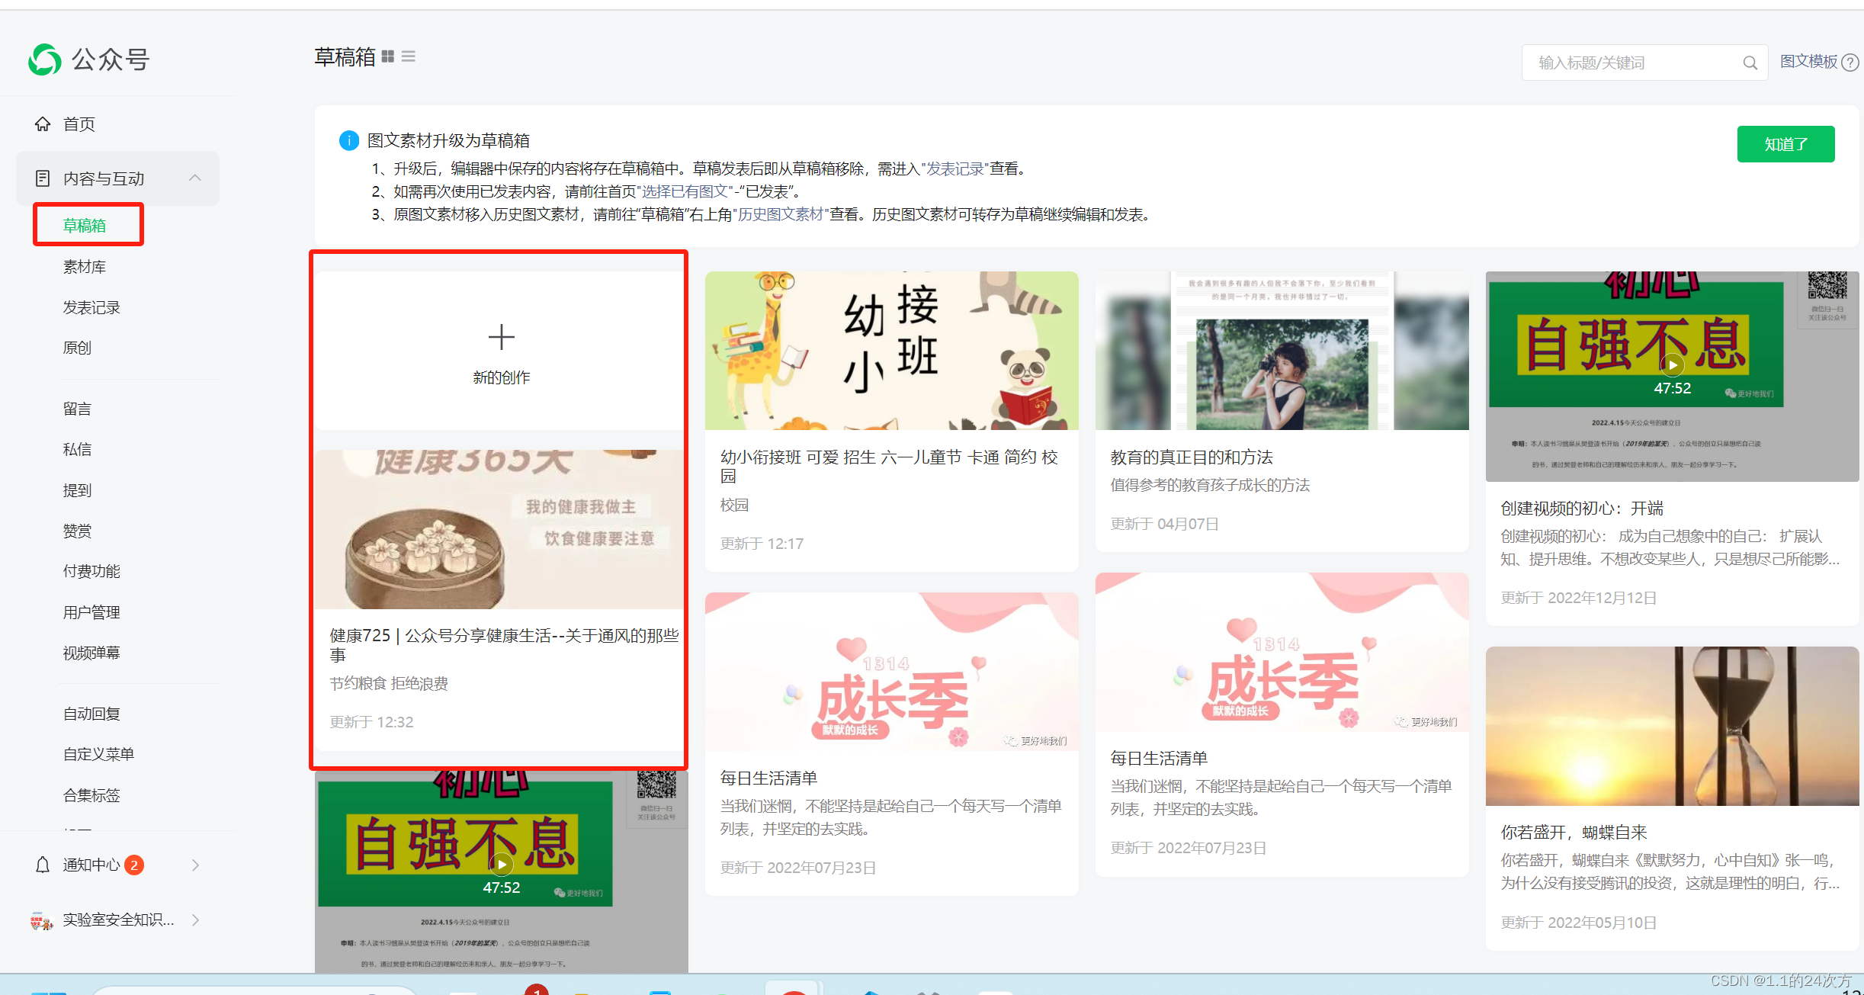Click the 输入标题/关键词 search field

(x=1631, y=63)
